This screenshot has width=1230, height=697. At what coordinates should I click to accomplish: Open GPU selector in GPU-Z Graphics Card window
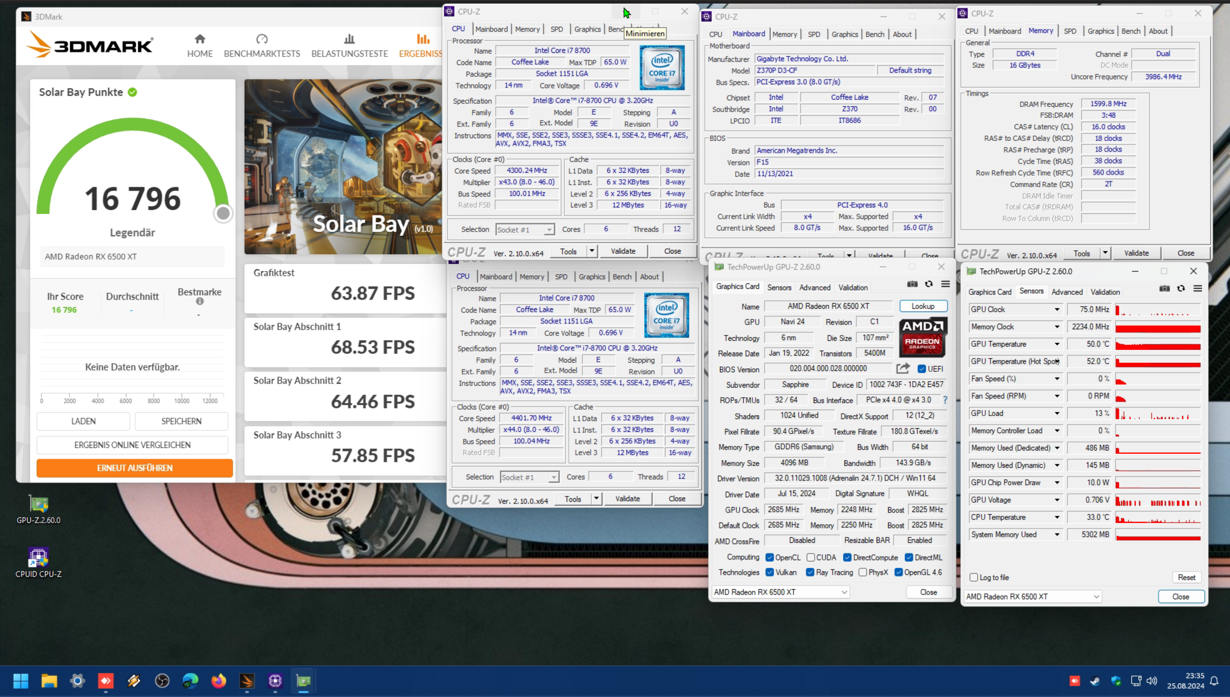(780, 592)
